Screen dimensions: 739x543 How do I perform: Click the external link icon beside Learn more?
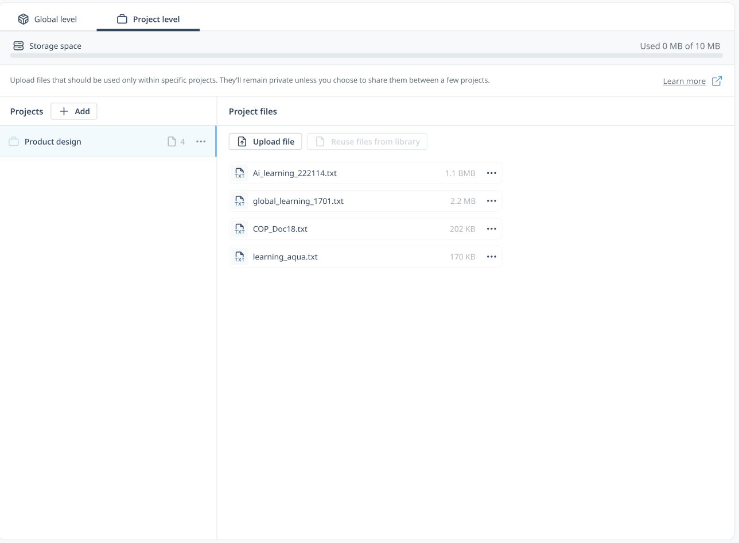click(x=717, y=81)
